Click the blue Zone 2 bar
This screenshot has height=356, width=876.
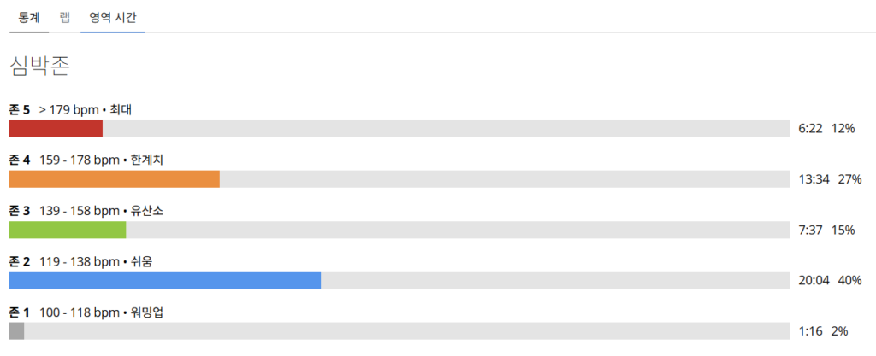165,280
